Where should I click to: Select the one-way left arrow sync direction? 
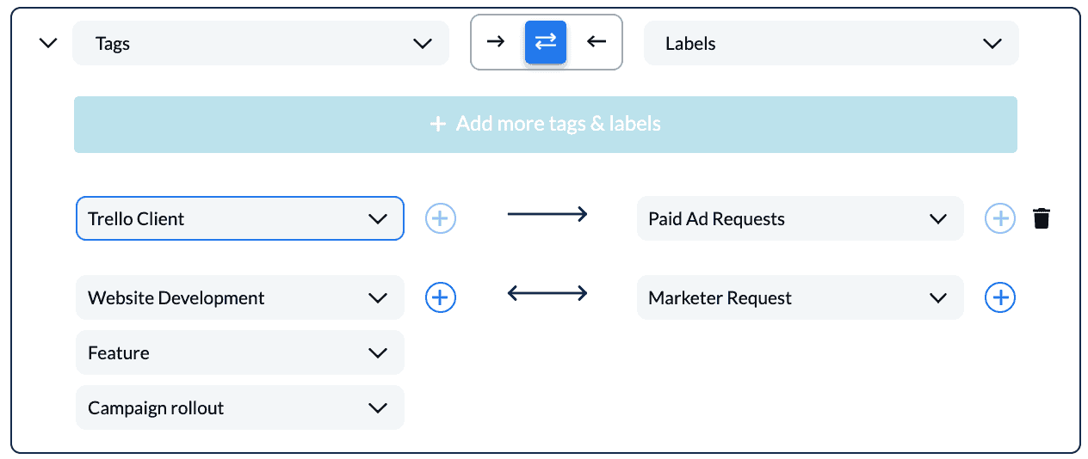pos(596,41)
